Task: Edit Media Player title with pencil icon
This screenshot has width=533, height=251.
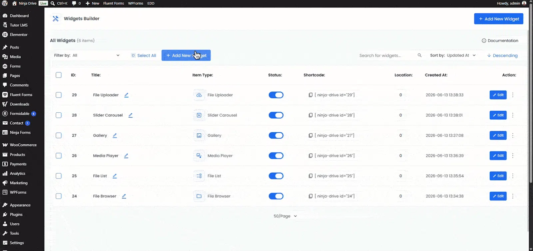Action: [x=126, y=156]
